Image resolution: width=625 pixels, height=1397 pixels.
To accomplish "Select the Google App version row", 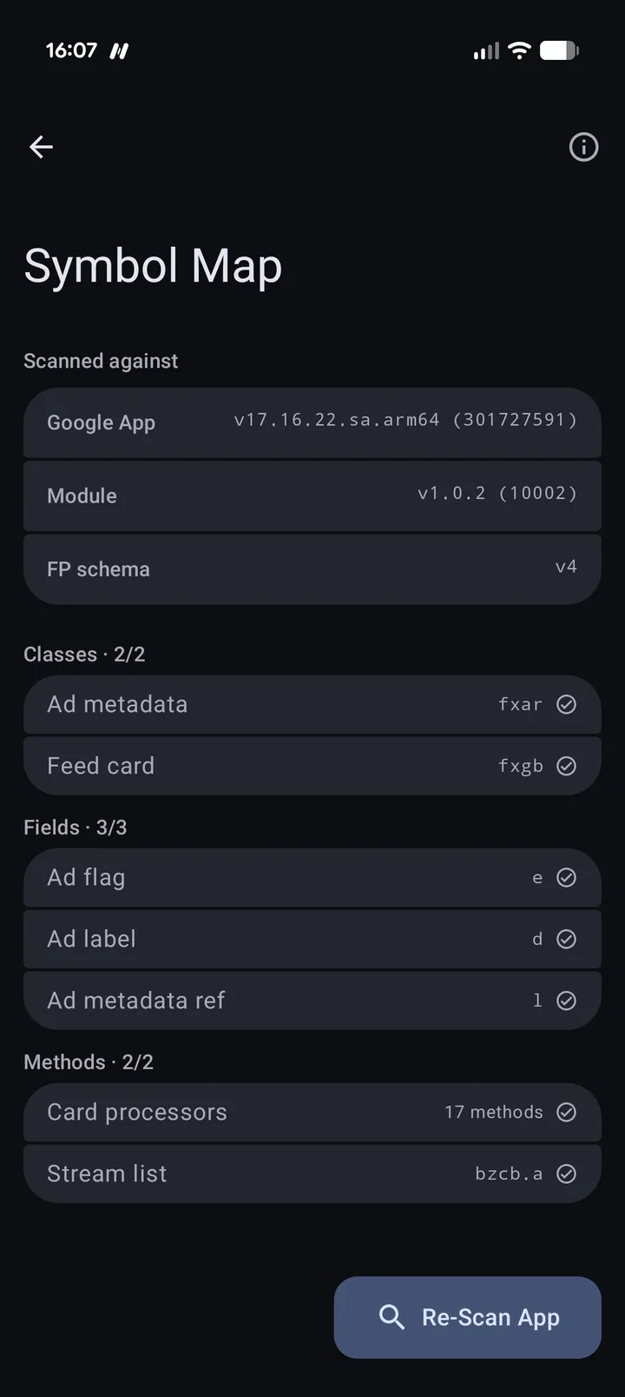I will tap(312, 422).
